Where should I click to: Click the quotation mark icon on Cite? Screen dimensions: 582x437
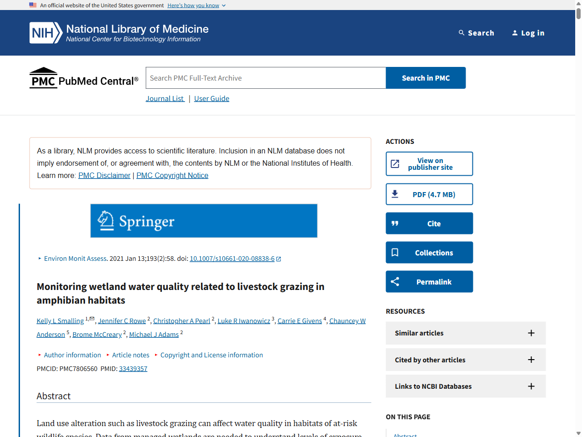point(395,224)
